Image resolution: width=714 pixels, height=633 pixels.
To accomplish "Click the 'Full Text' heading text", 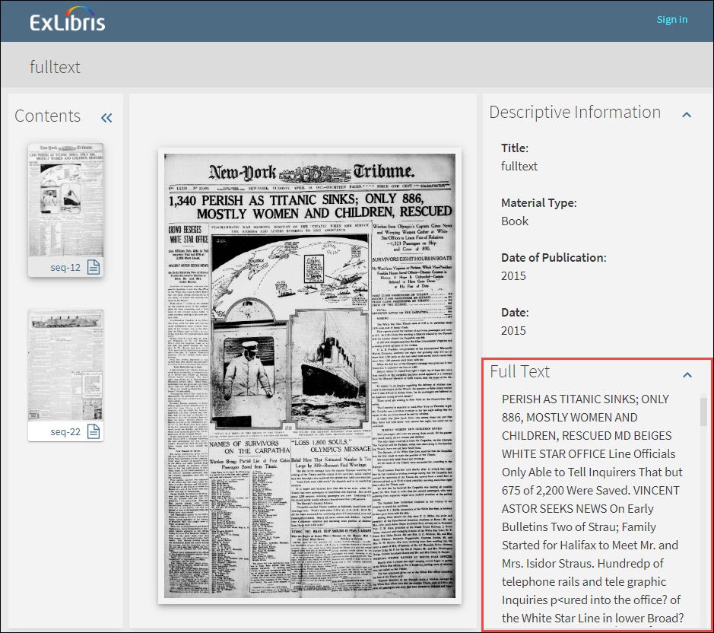I will [520, 372].
